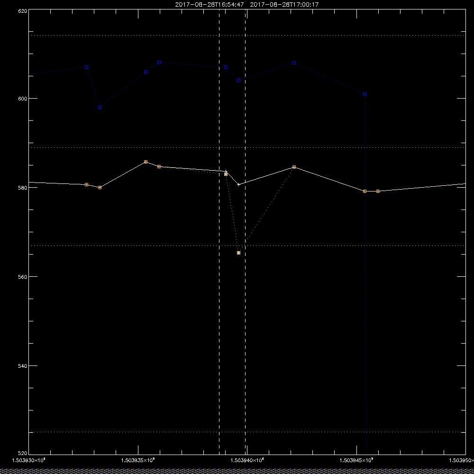Select the lowest orange outlier marker near 565
Viewport: 474px width, 474px height.
click(239, 253)
